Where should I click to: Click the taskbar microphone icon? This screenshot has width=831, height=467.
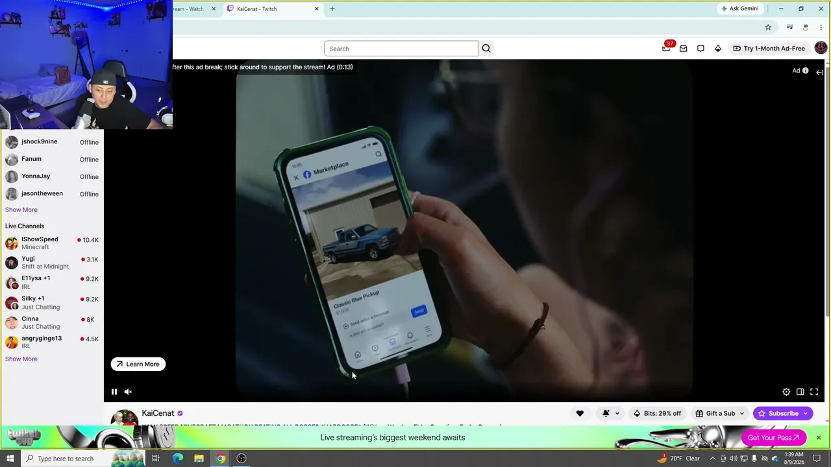point(754,459)
